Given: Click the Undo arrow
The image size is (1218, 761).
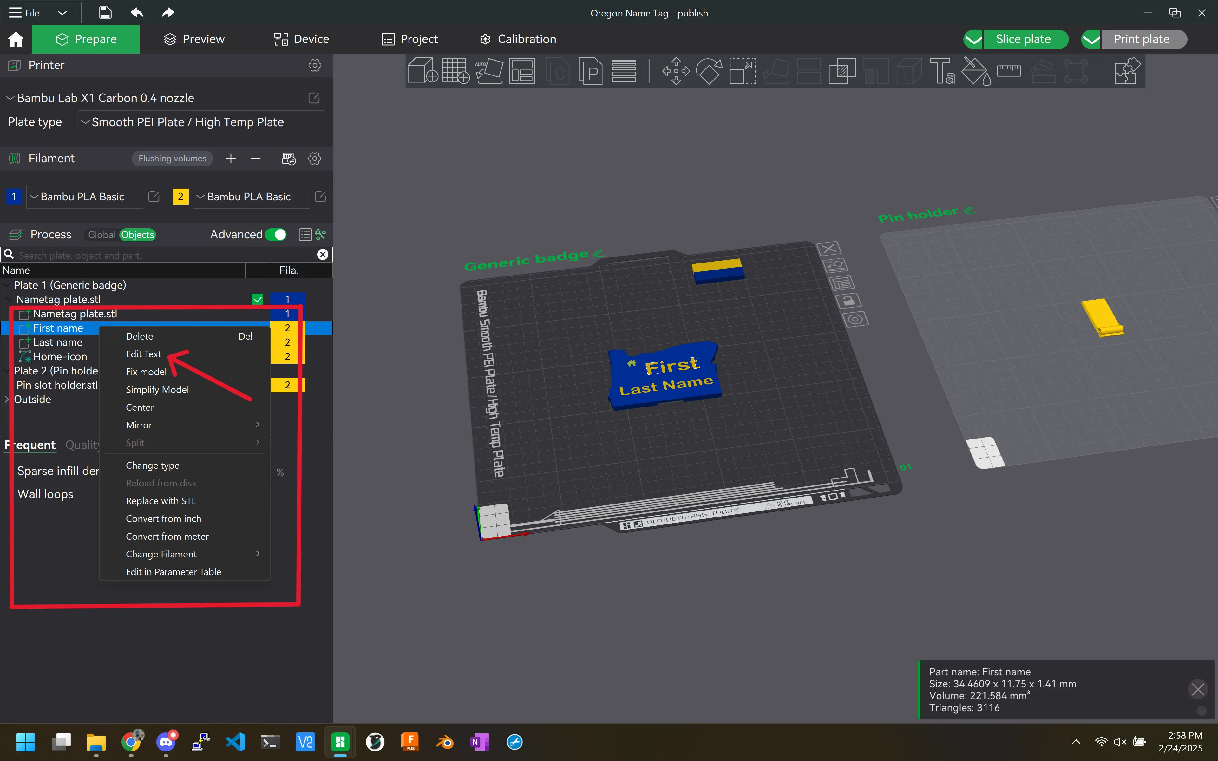Looking at the screenshot, I should click(137, 13).
